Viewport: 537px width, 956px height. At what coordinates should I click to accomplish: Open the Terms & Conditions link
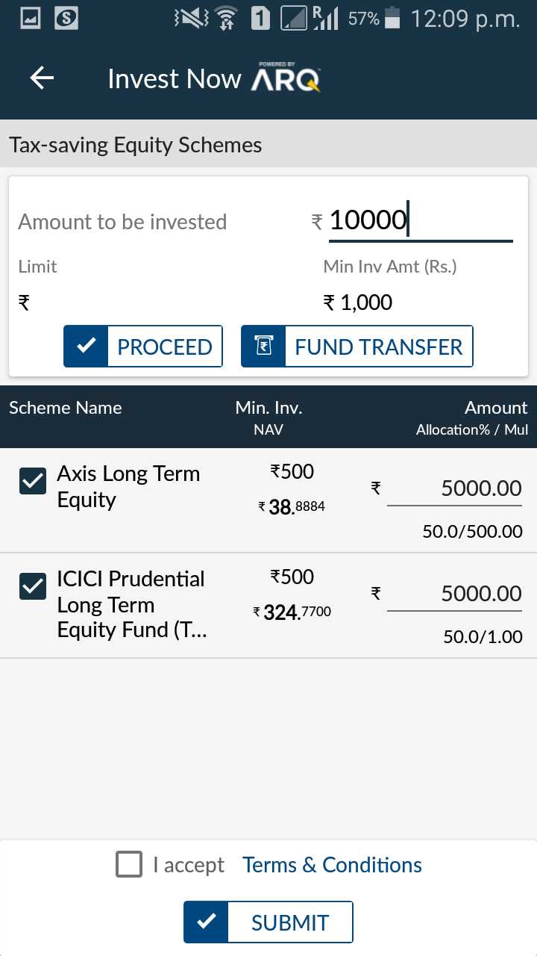pos(332,865)
